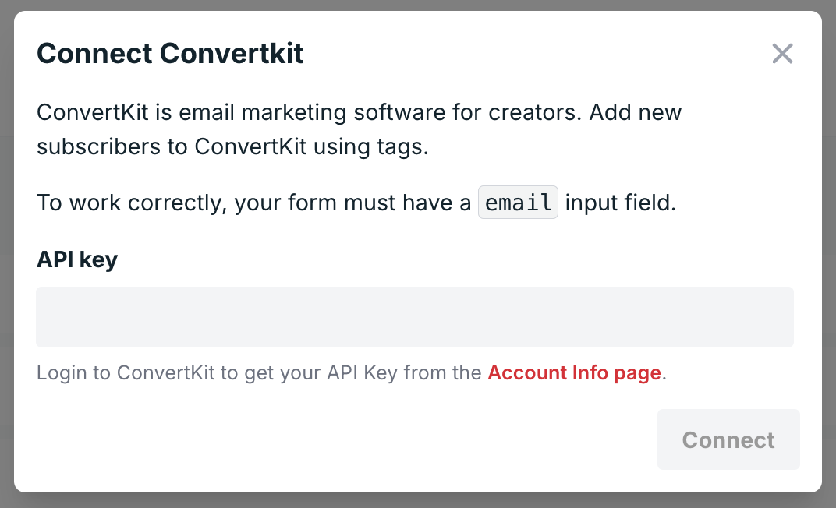Click the "input field." text after the email badge
836x508 pixels.
click(x=620, y=203)
